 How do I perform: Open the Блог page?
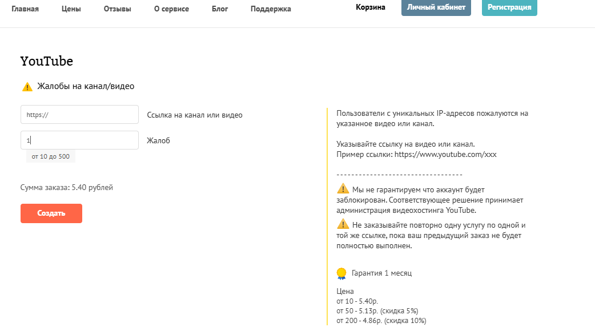tap(220, 9)
